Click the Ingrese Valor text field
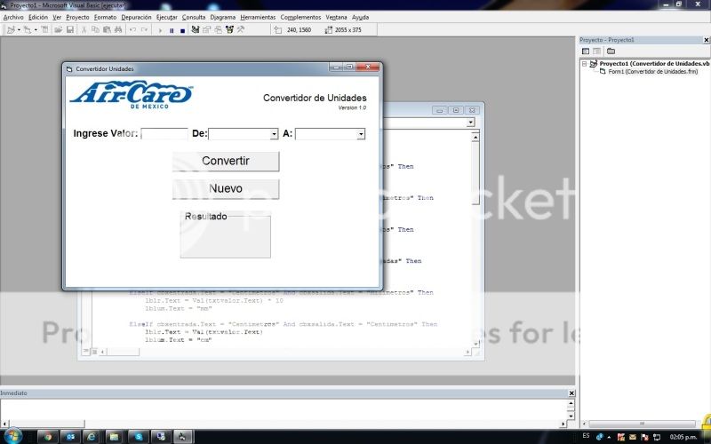The width and height of the screenshot is (711, 444). coord(164,134)
